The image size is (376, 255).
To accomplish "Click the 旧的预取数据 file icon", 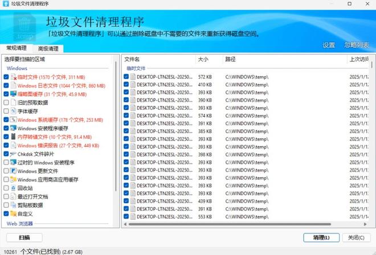I will pyautogui.click(x=14, y=102).
